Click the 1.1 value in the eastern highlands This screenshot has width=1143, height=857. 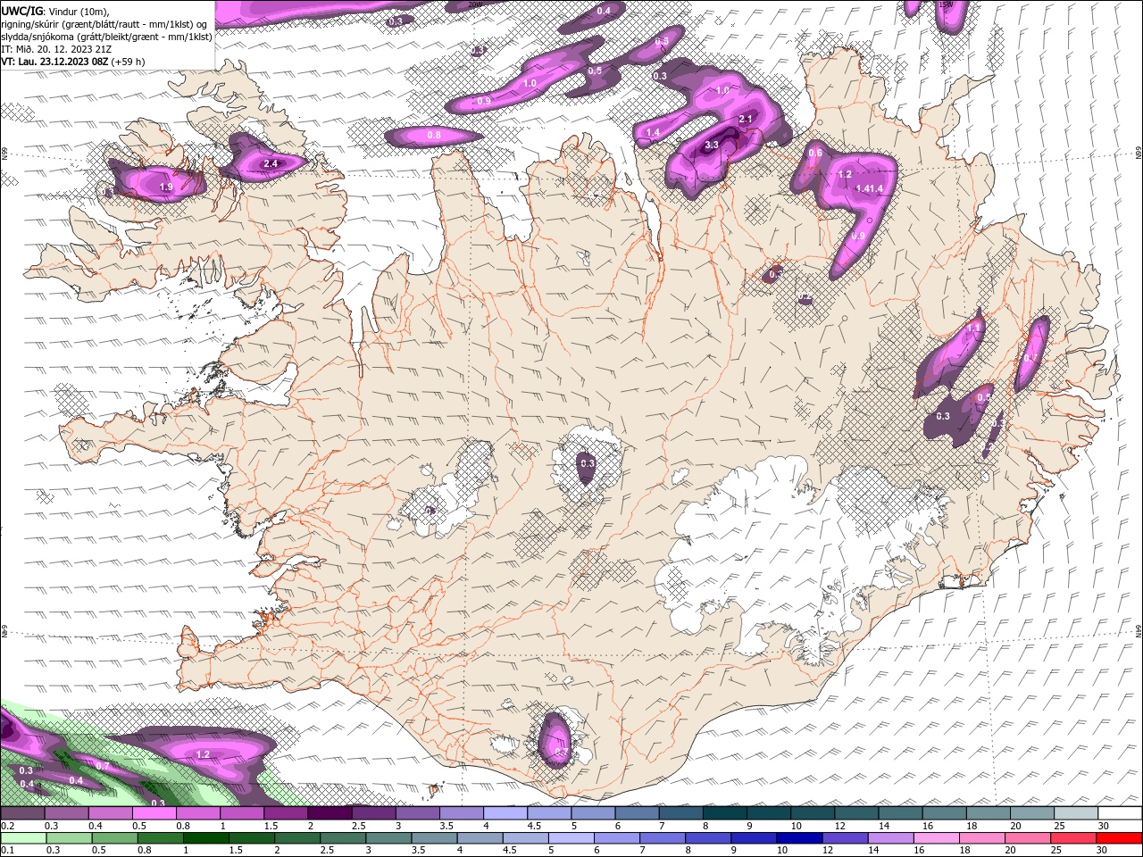(x=973, y=328)
